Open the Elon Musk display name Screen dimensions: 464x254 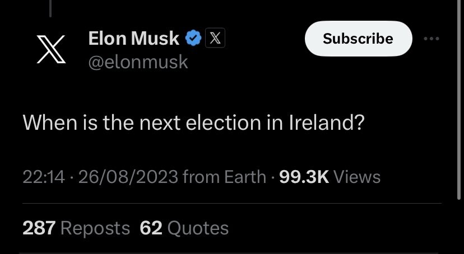coord(134,39)
